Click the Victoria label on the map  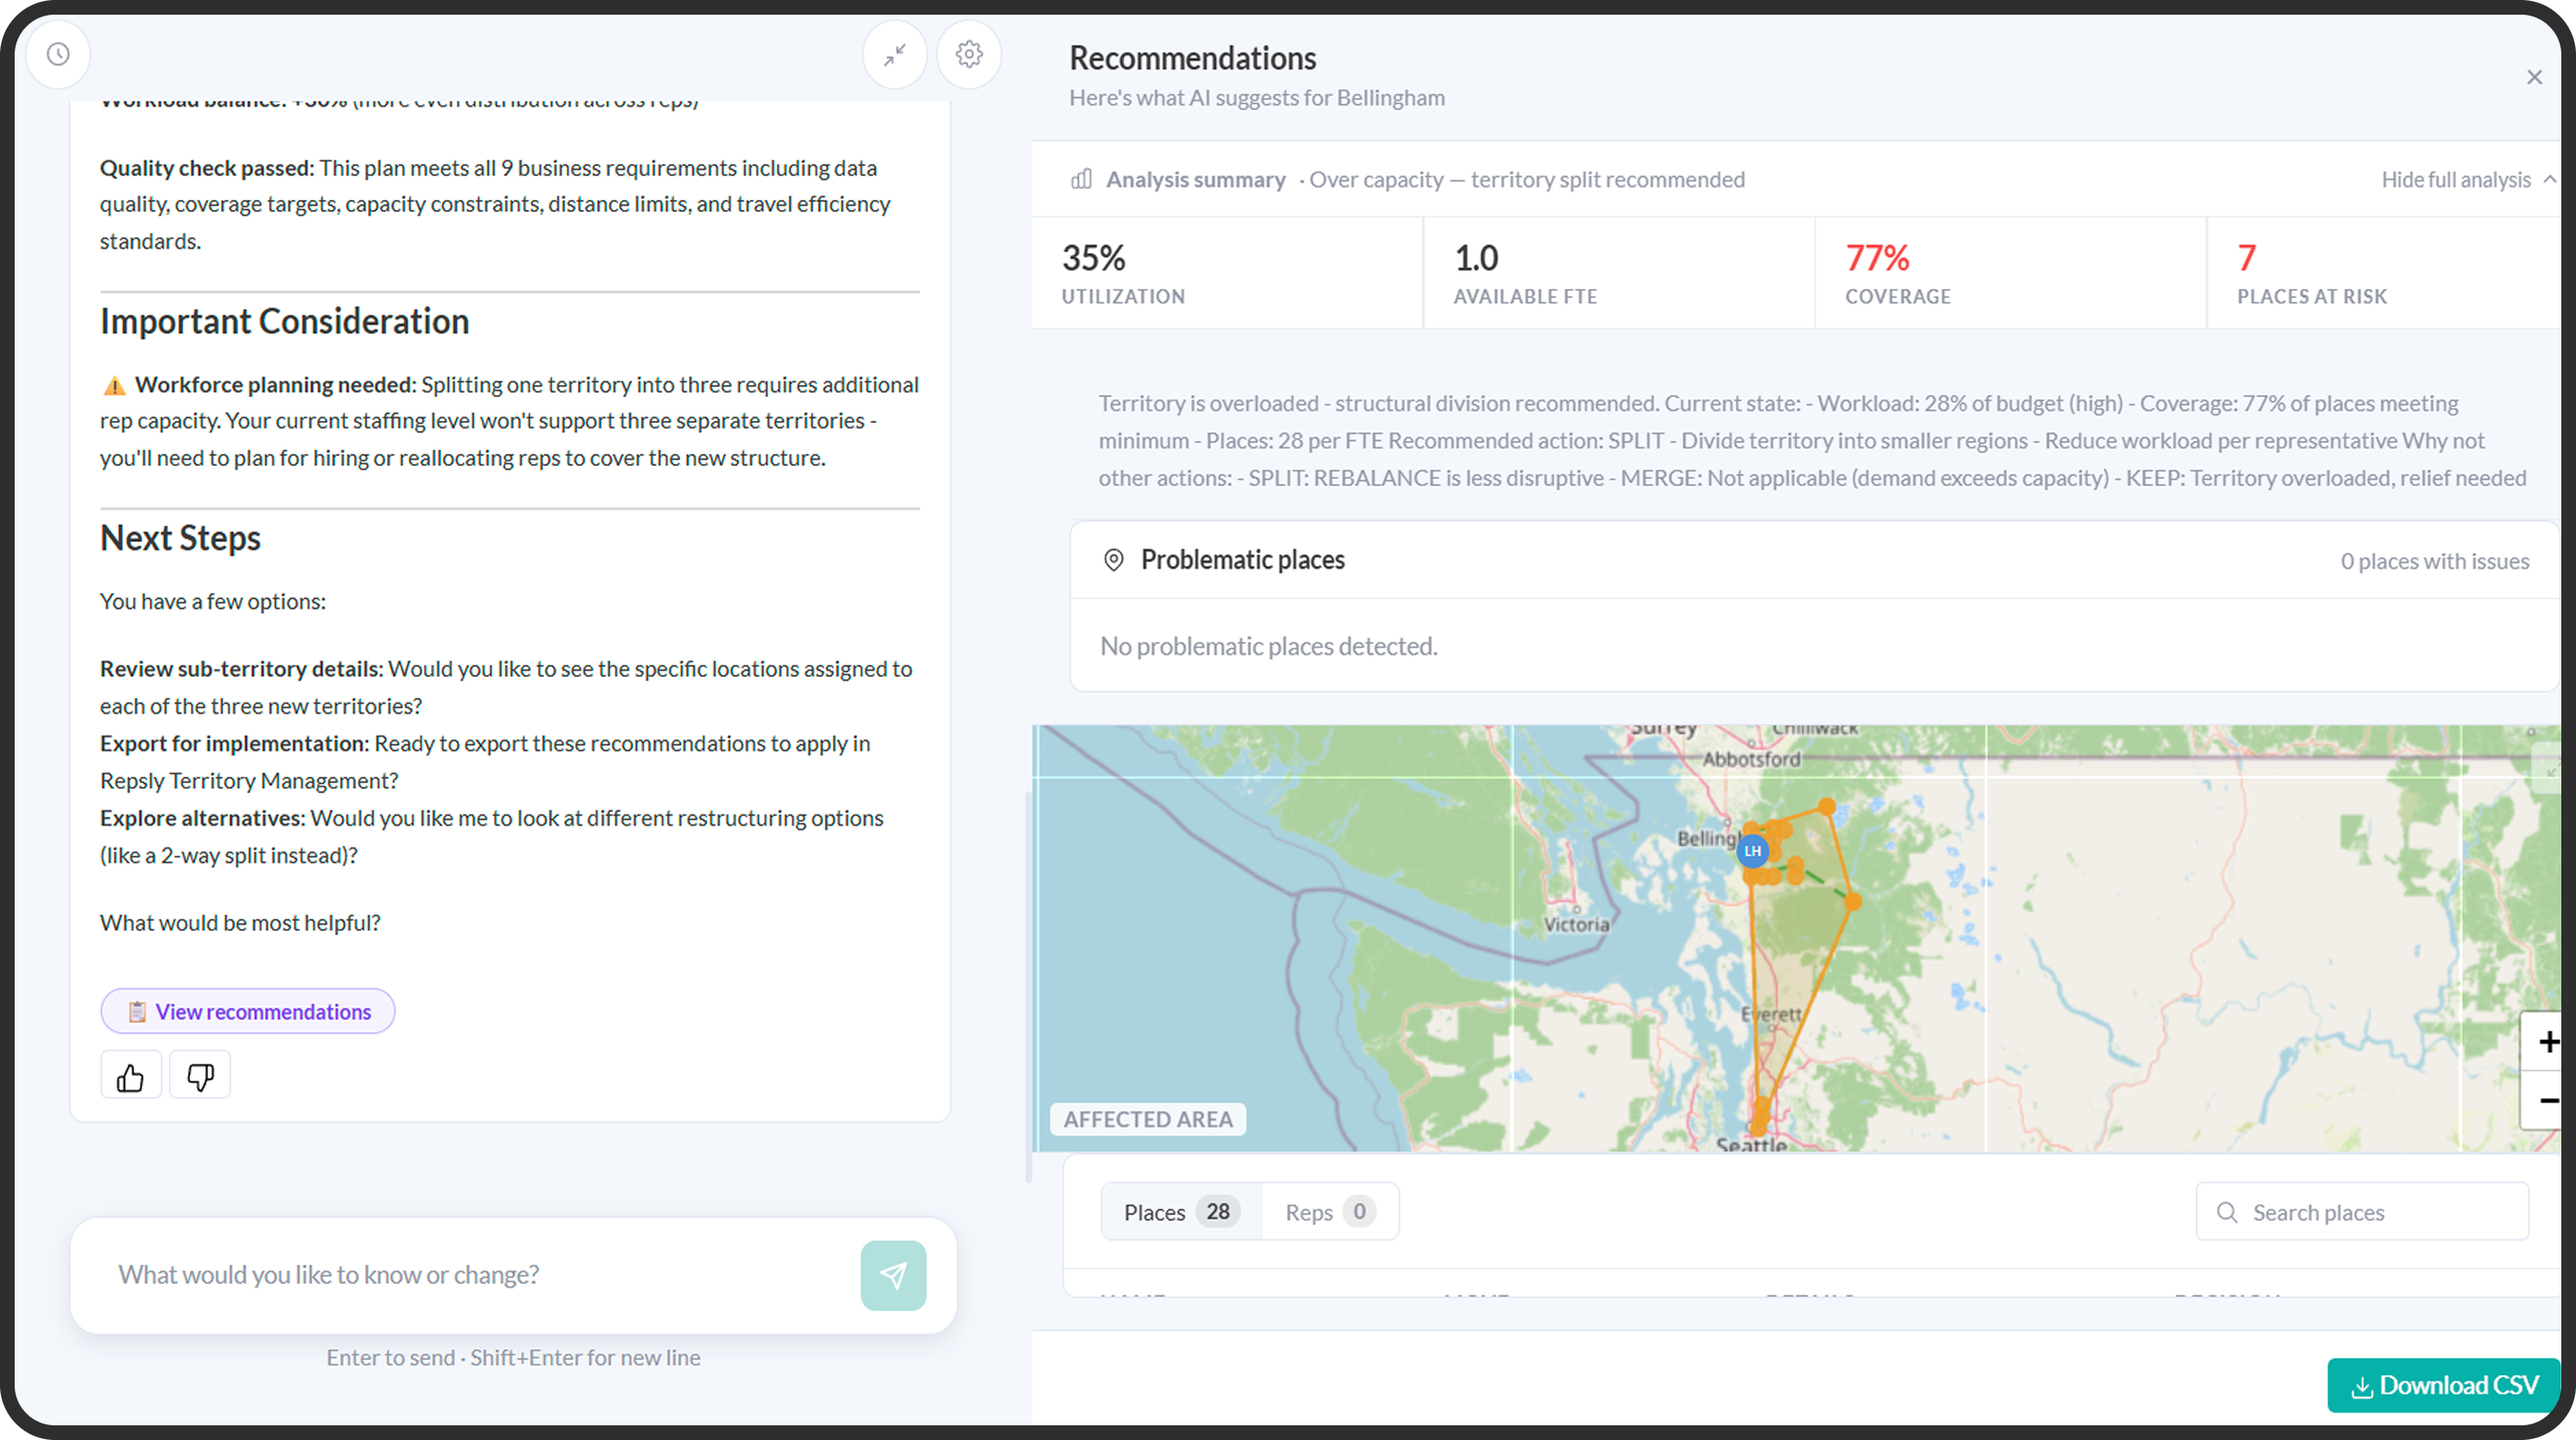(x=1576, y=924)
